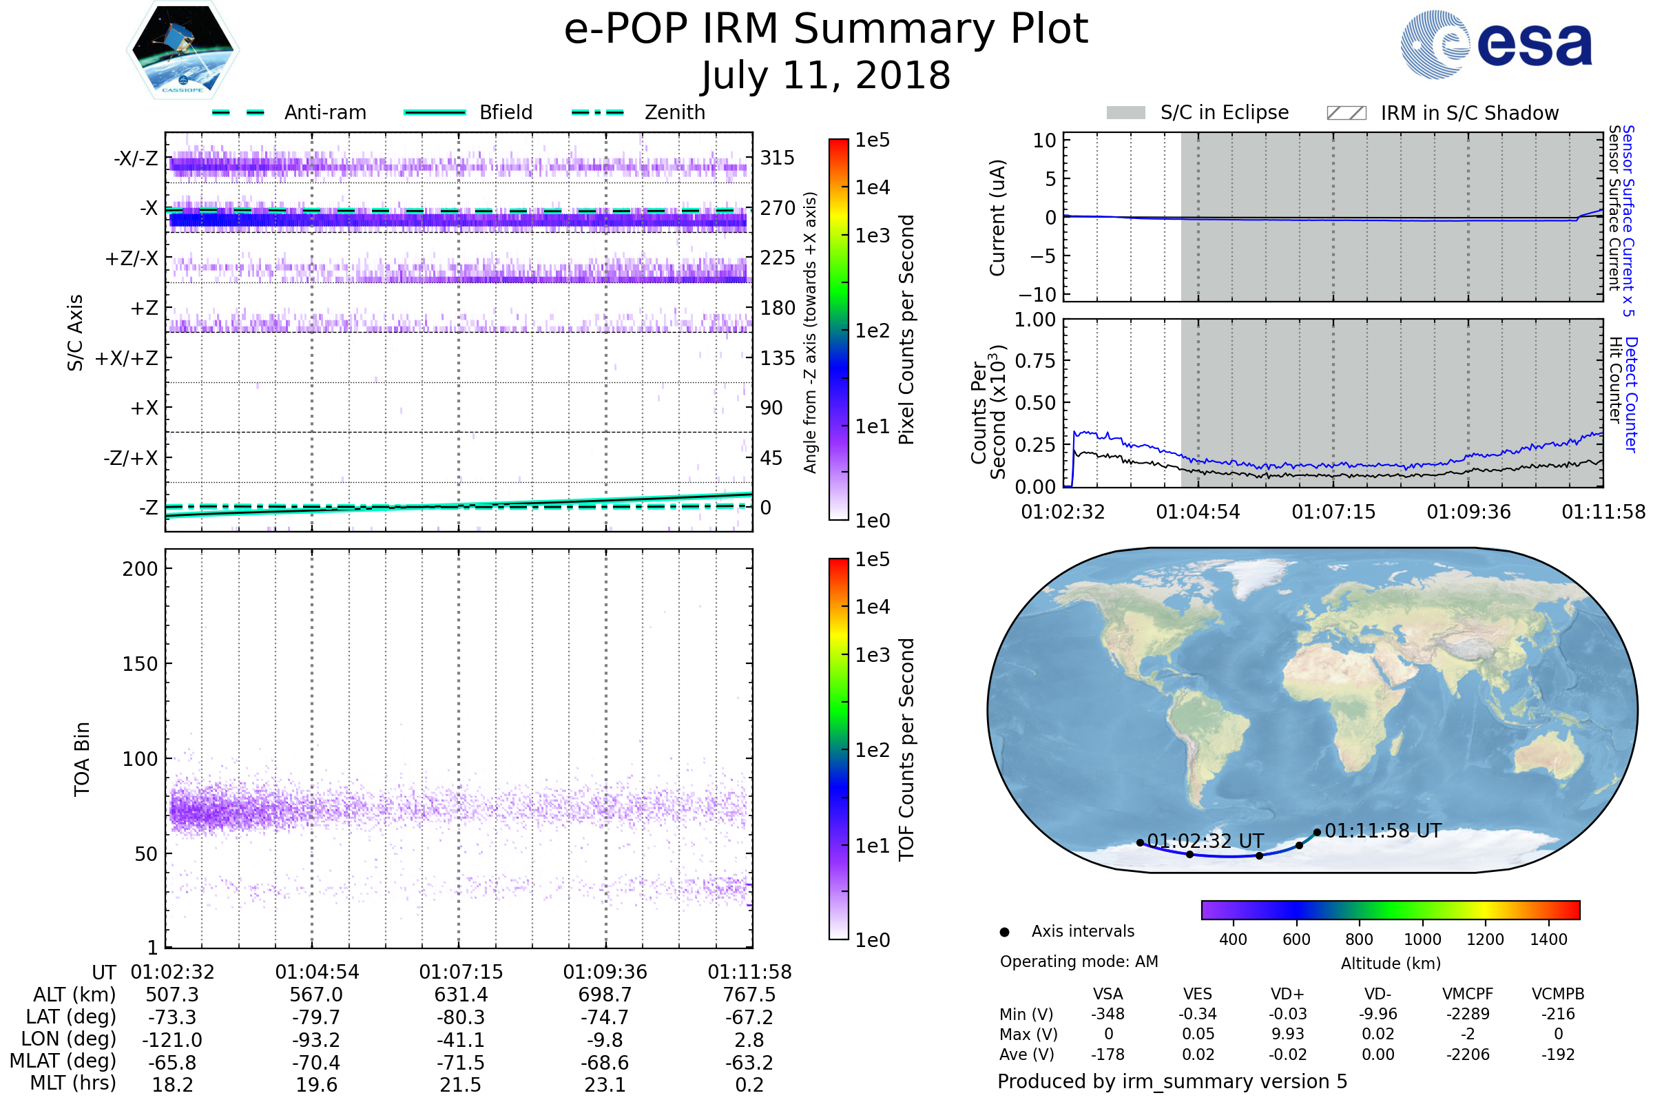This screenshot has height=1102, width=1653.
Task: Click the Produced by irm_summary version 5 text
Action: pyautogui.click(x=1172, y=1081)
